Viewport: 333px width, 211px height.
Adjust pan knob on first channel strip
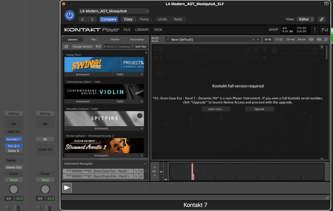click(x=14, y=189)
